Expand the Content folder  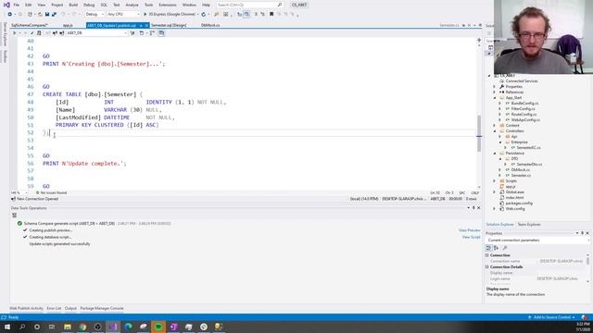click(494, 126)
